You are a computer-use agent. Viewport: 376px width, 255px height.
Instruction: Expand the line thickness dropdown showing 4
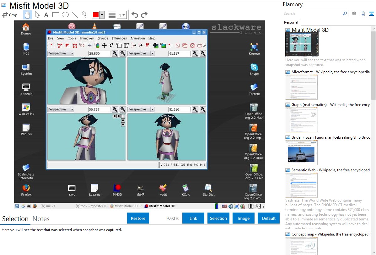[121, 15]
